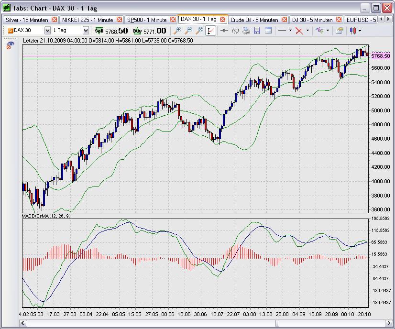
Task: Save the chart with the disk icon
Action: [x=257, y=31]
